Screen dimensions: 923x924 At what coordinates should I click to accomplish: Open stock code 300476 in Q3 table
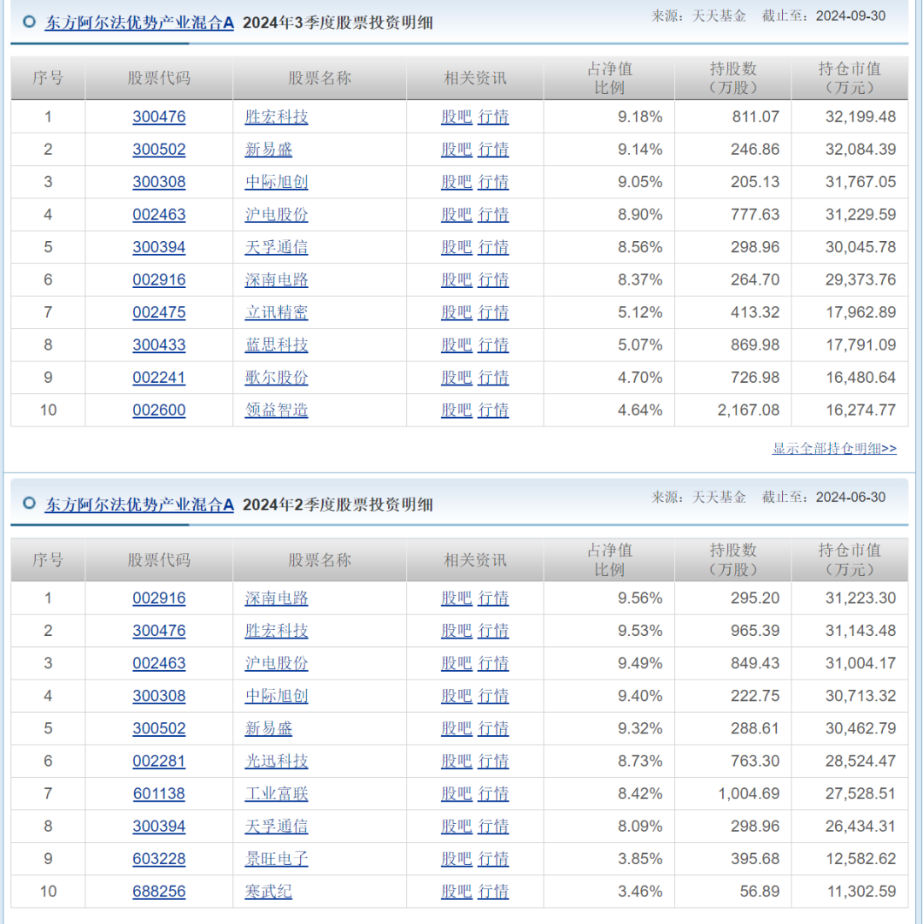(x=159, y=117)
